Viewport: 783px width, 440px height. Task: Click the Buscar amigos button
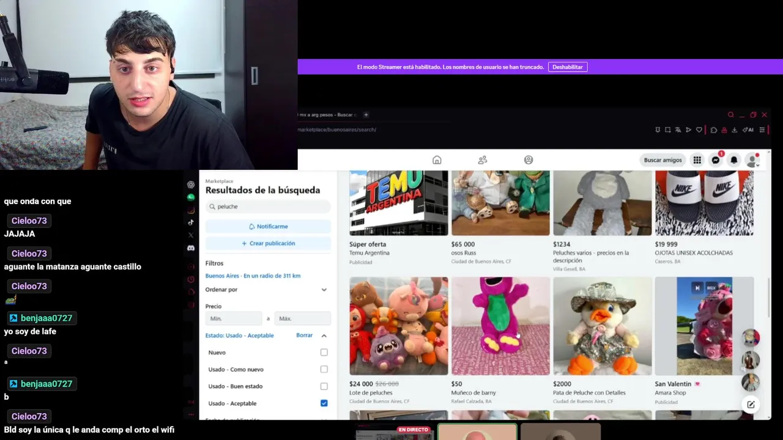662,160
